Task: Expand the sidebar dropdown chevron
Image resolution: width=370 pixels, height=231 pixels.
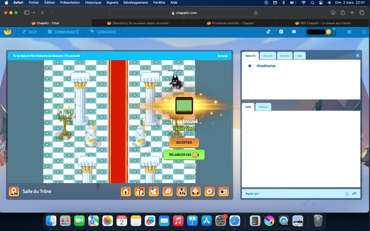Action: point(34,13)
